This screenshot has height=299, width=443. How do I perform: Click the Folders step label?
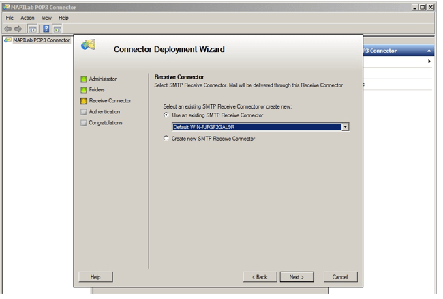pos(97,90)
